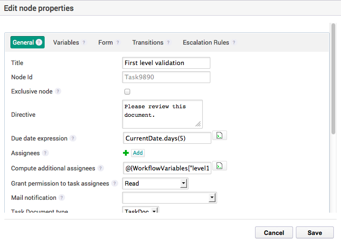The width and height of the screenshot is (341, 244).
Task: Expand the Mail notification dropdown
Action: (x=170, y=197)
